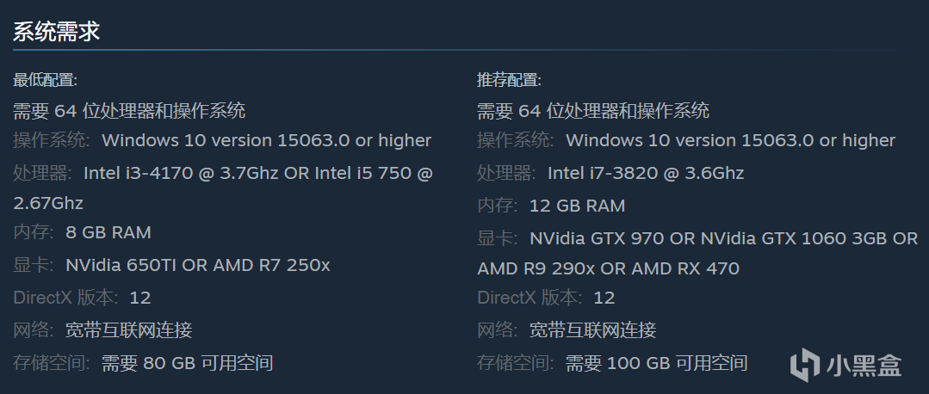Screen dimensions: 929x394
Task: Select the 最低配置 label
Action: click(x=45, y=80)
